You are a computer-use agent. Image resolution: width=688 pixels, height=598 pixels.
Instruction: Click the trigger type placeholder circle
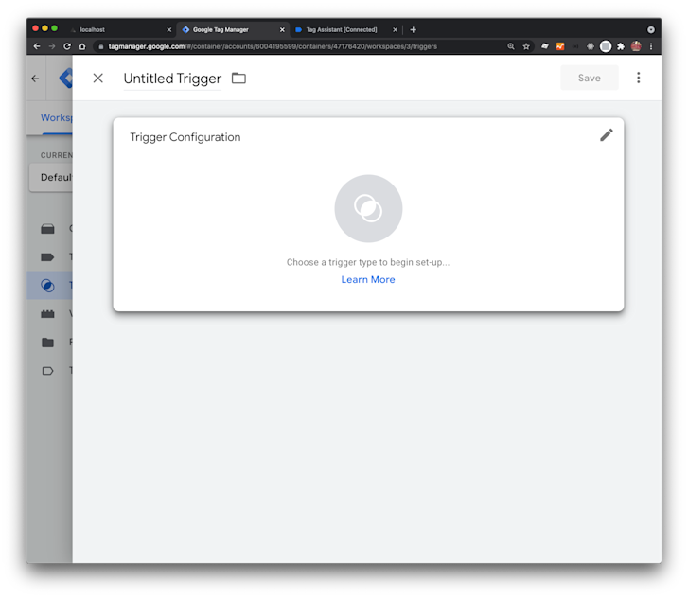(x=368, y=208)
